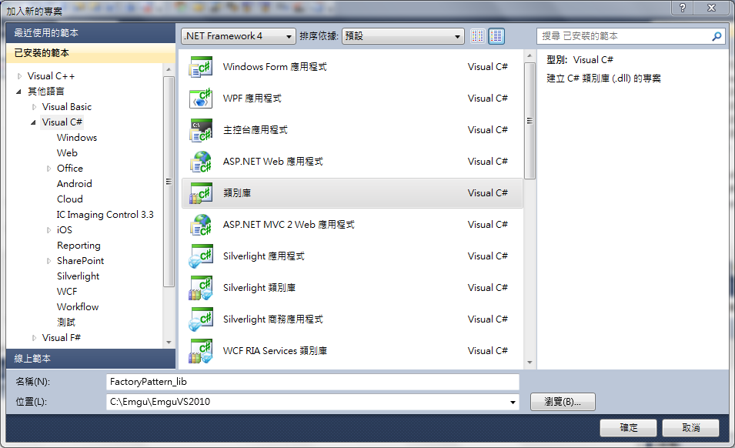The image size is (735, 448).
Task: Click the WCF RIA Services 類別庫 text
Action: click(x=275, y=351)
